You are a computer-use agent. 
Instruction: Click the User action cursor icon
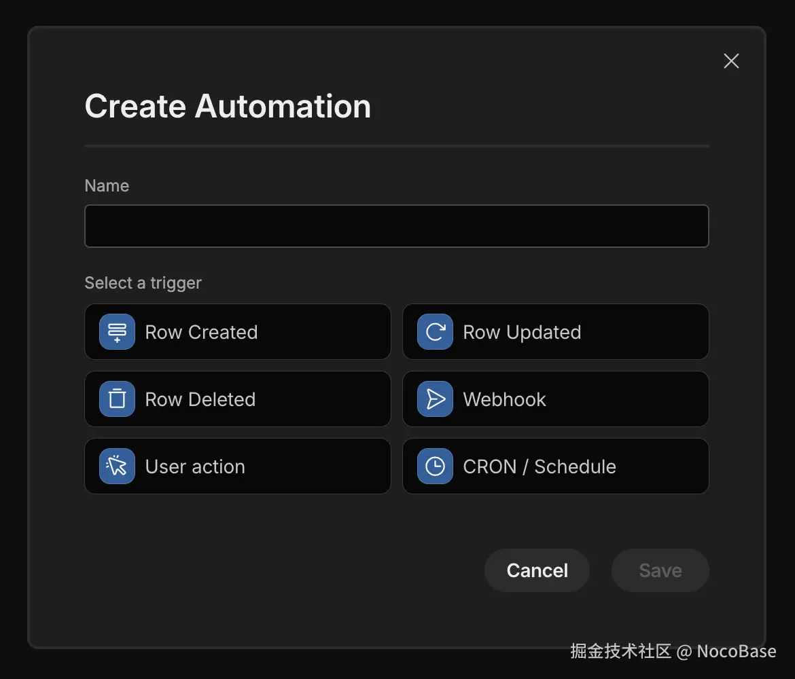[x=117, y=466]
